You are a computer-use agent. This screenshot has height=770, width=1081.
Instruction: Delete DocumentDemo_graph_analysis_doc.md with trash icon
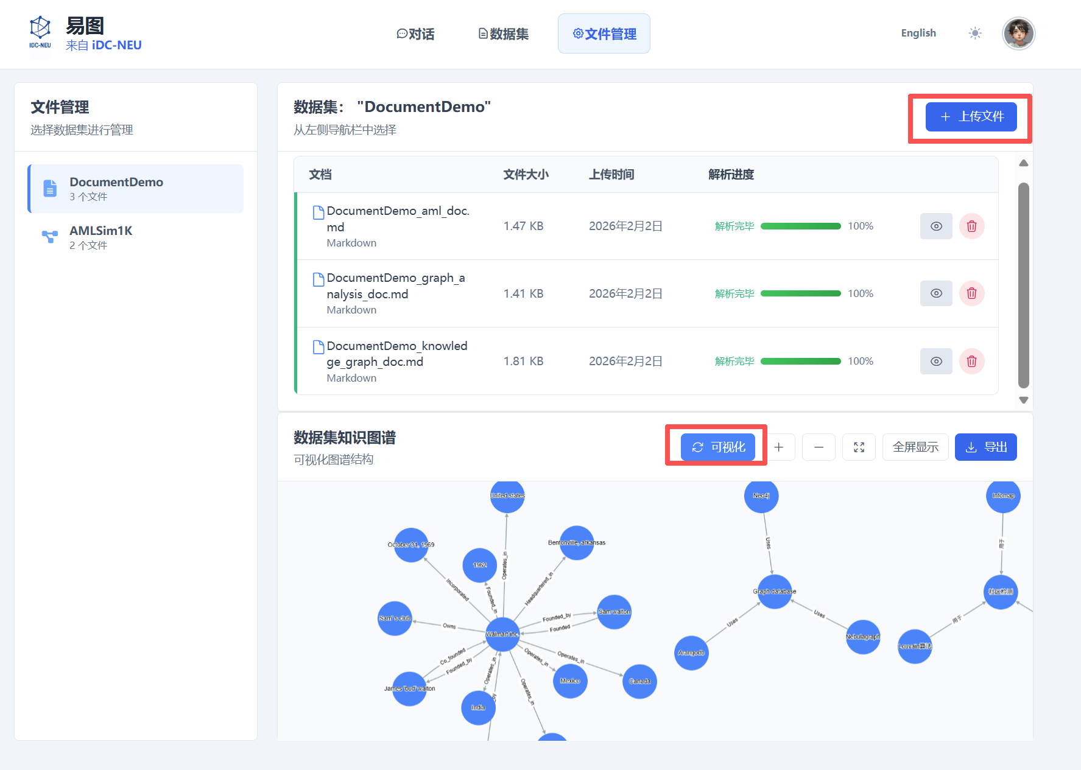coord(972,293)
